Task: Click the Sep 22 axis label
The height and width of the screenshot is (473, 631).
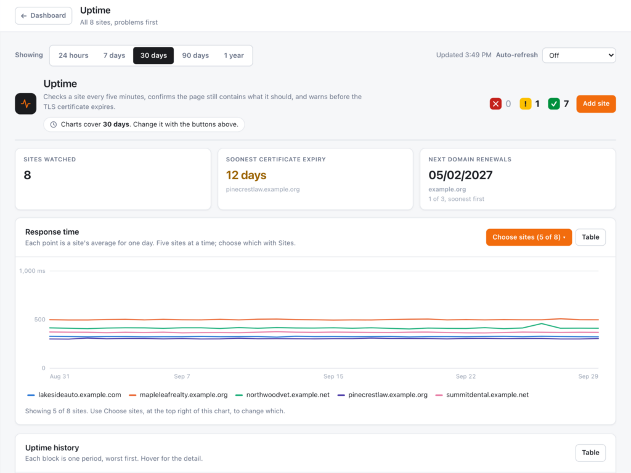Action: click(466, 376)
